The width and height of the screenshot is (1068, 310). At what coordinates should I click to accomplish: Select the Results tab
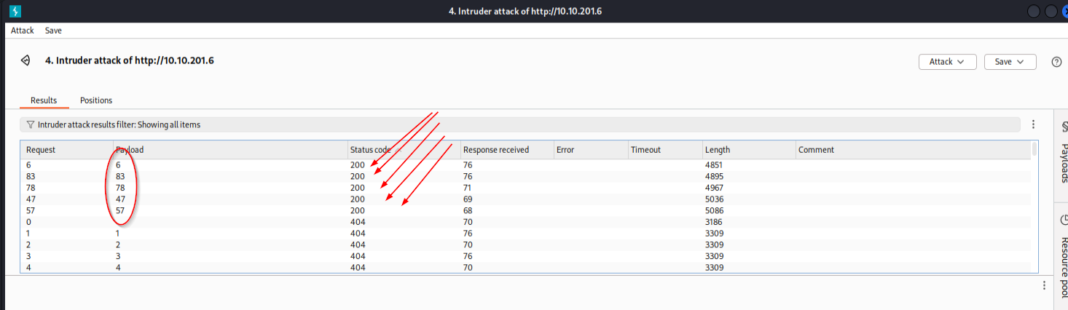coord(44,100)
